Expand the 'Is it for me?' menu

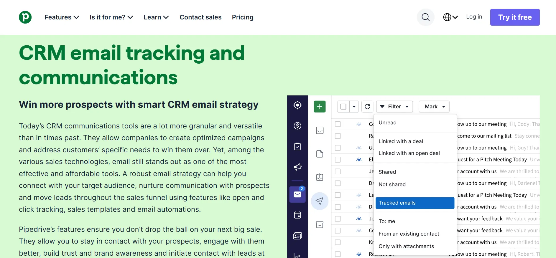tap(111, 17)
